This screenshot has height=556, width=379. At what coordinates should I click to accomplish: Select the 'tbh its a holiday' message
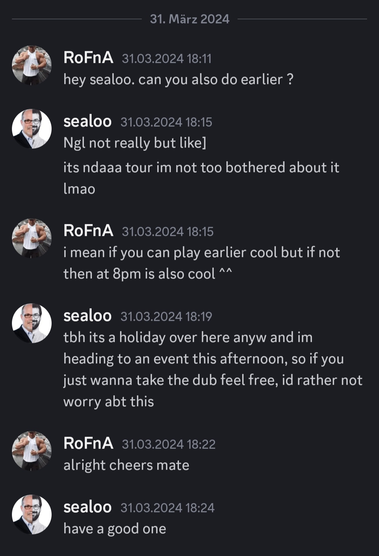click(x=213, y=370)
